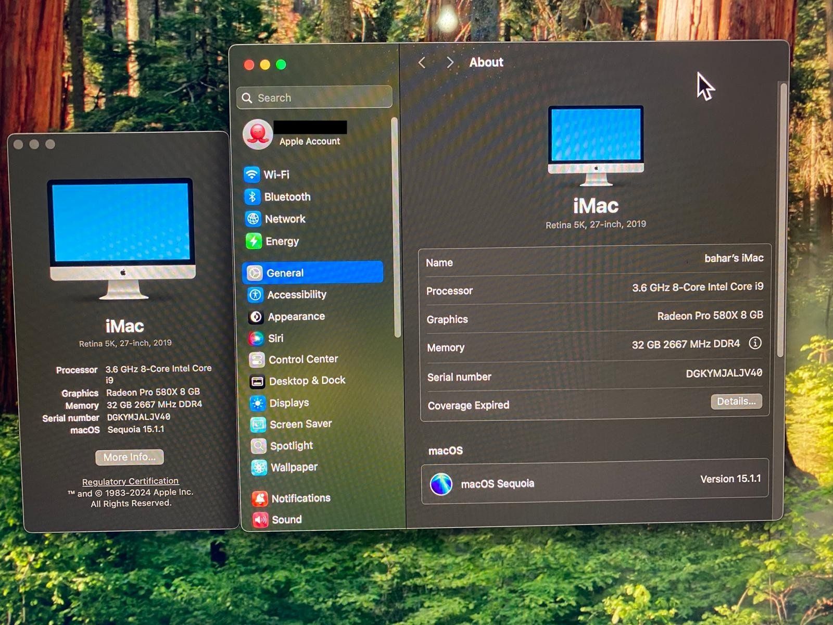Image resolution: width=833 pixels, height=625 pixels.
Task: Click the Notifications bell icon
Action: point(260,498)
